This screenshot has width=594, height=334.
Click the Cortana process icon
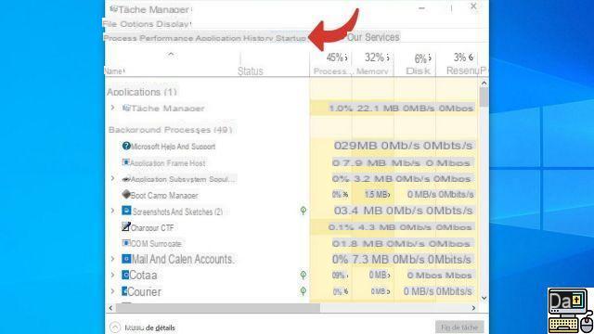pyautogui.click(x=125, y=275)
